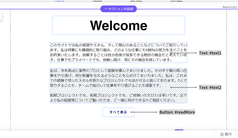
Task: Select the hatched paragraph beginning 私は、市を拠点に
Action: [x=118, y=85]
